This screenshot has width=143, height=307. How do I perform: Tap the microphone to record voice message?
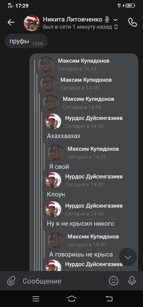132,281
